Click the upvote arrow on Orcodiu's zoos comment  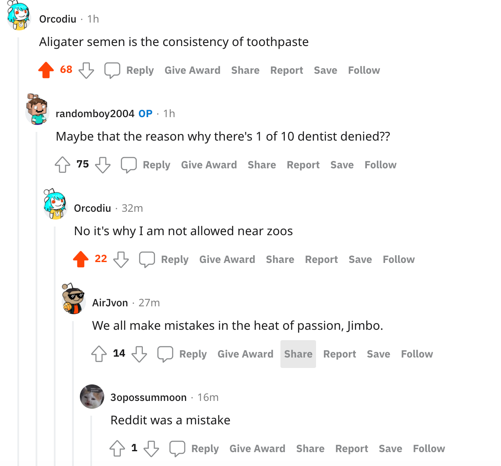[x=81, y=259]
